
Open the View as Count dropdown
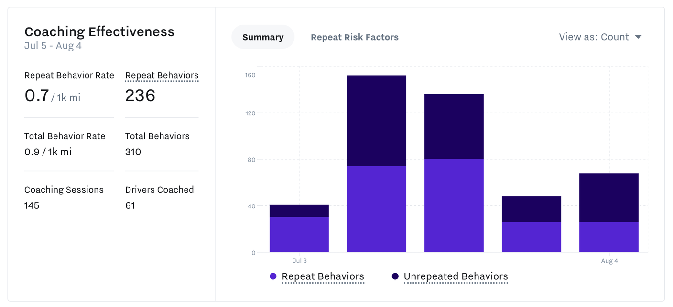pos(600,37)
